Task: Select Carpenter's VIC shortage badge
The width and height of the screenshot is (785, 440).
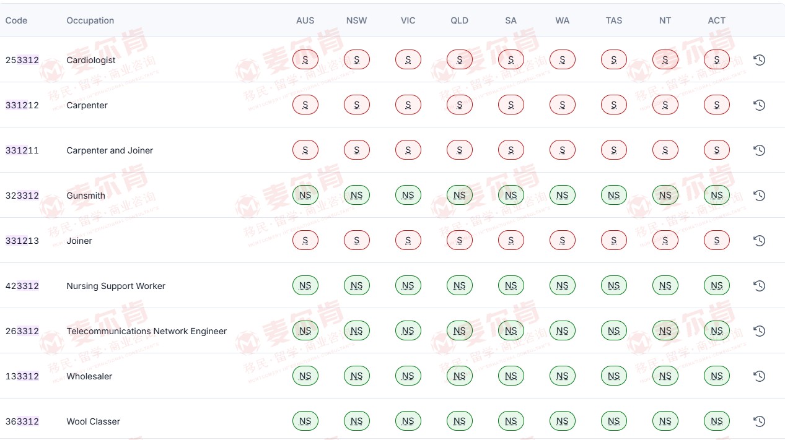Action: coord(408,105)
